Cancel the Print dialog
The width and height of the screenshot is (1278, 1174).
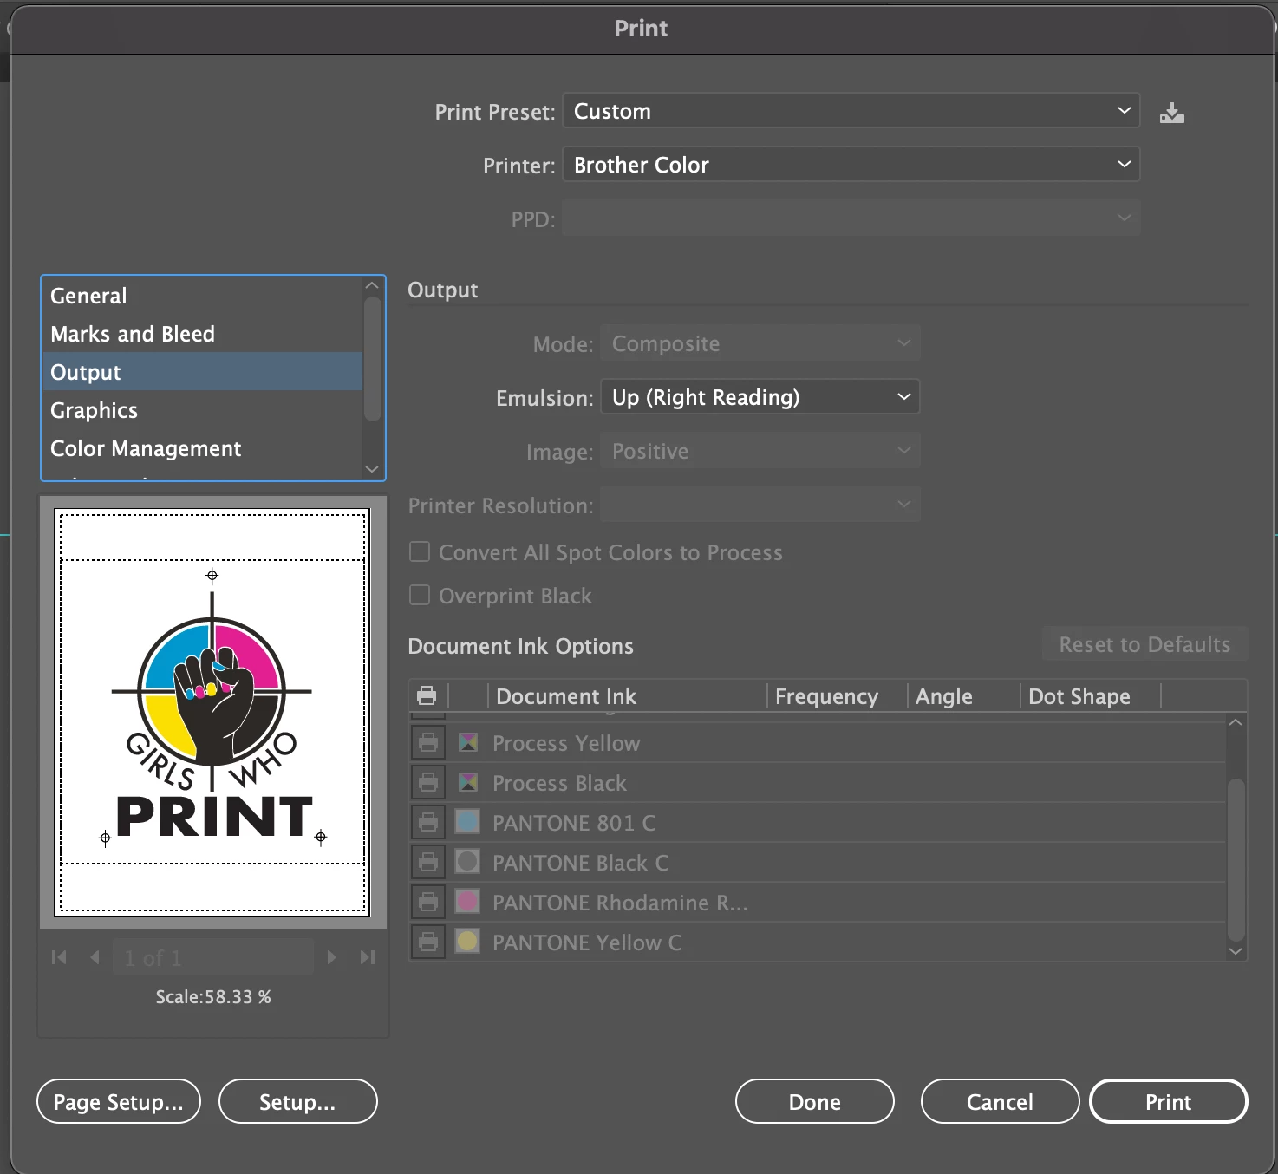click(1001, 1101)
